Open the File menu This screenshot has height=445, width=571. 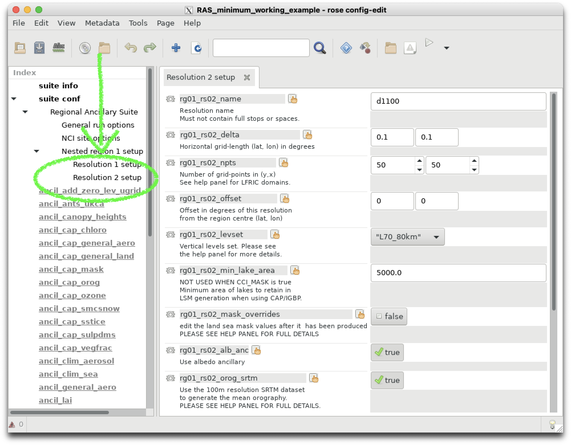19,23
